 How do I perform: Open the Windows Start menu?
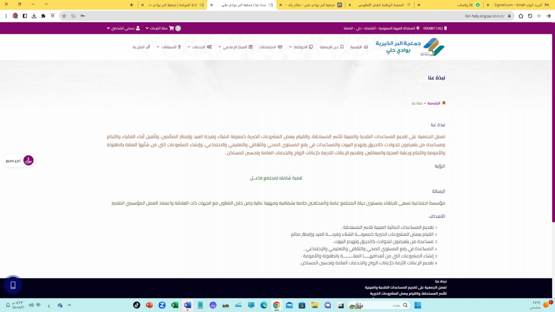point(418,305)
